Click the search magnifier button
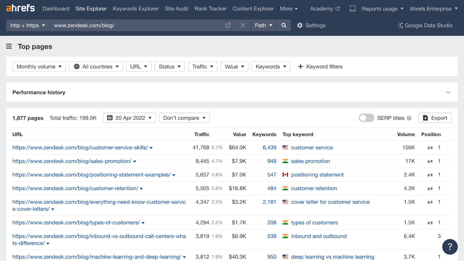Viewport: 464px width, 261px height. pos(284,26)
